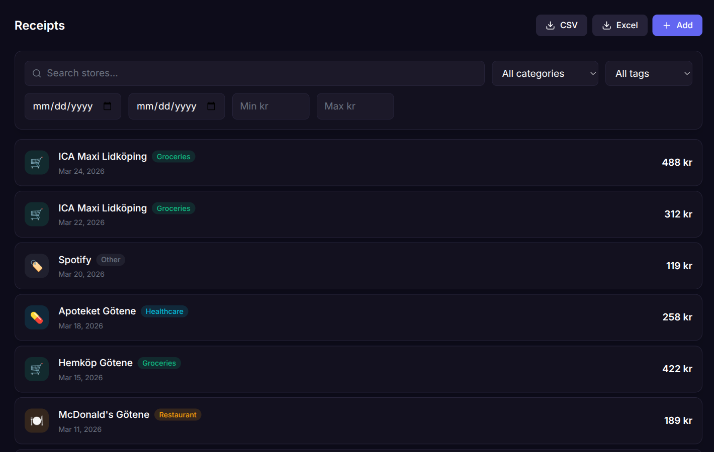Download receipts as Excel

pos(619,25)
